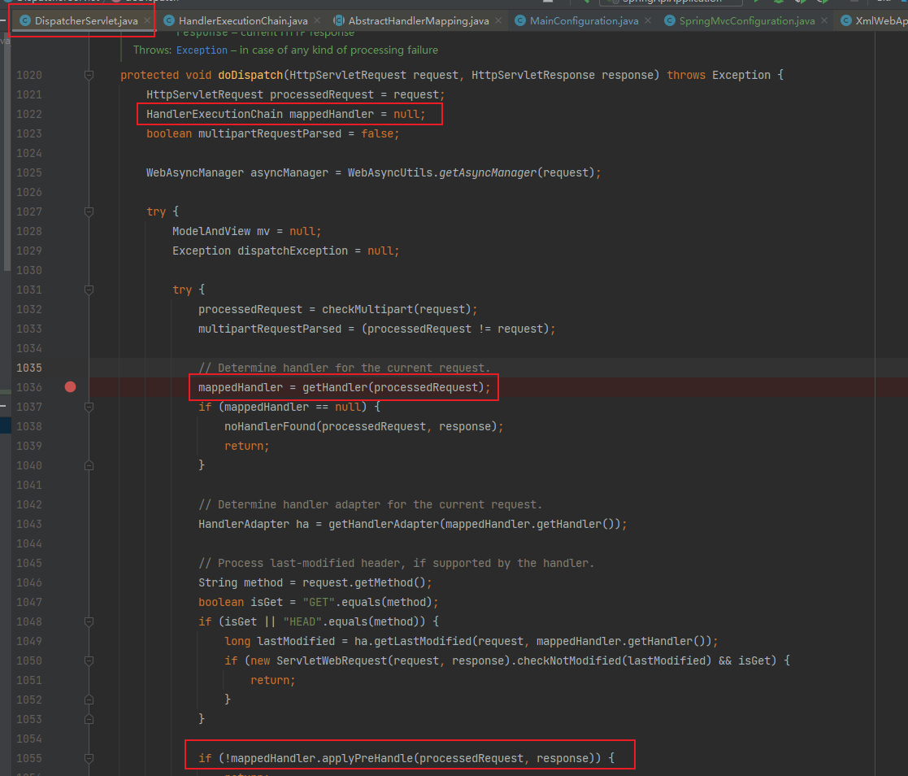
Task: Collapse the mappedHandler null check at line 1037
Action: pyautogui.click(x=89, y=407)
